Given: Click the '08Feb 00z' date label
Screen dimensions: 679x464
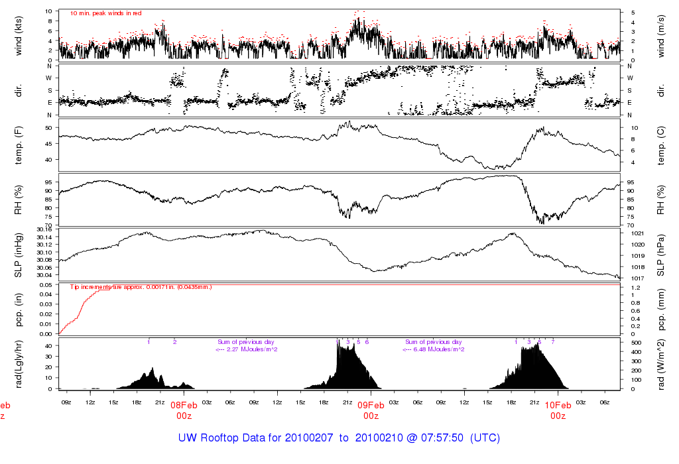Looking at the screenshot, I should pos(184,410).
